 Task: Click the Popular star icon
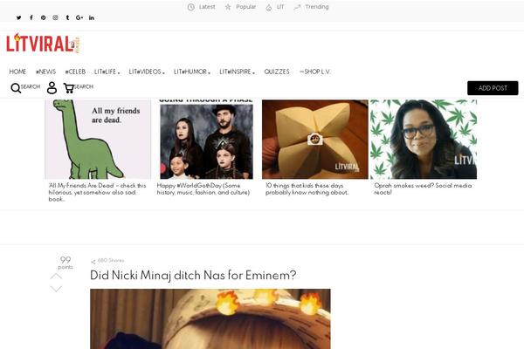[x=228, y=7]
